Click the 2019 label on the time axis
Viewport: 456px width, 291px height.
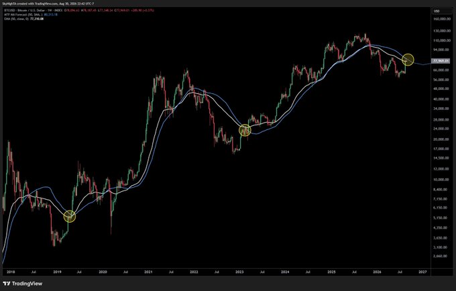[x=57, y=272]
